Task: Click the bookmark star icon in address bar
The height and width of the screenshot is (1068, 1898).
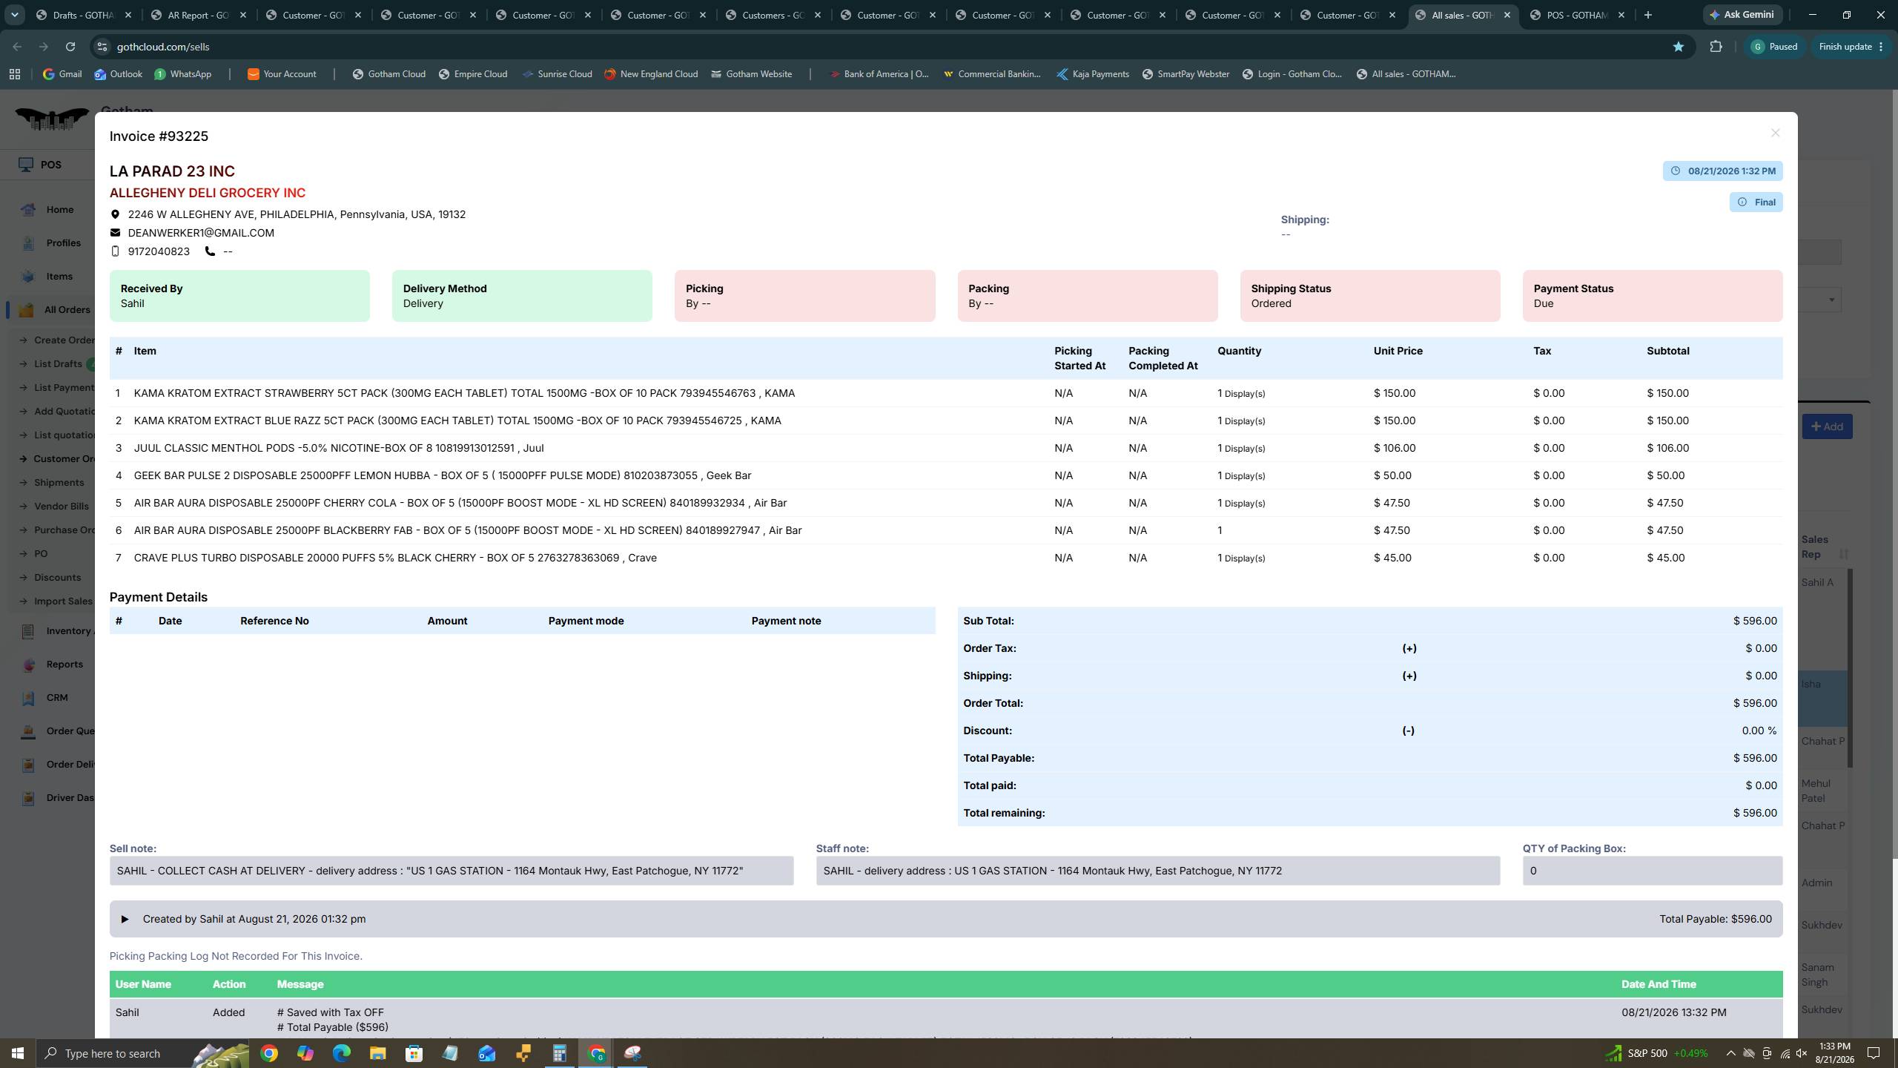Action: 1679,47
